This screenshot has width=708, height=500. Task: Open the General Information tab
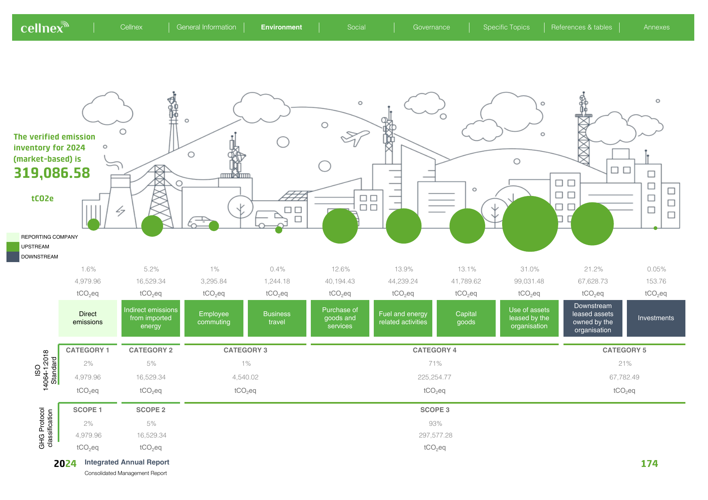(x=206, y=27)
